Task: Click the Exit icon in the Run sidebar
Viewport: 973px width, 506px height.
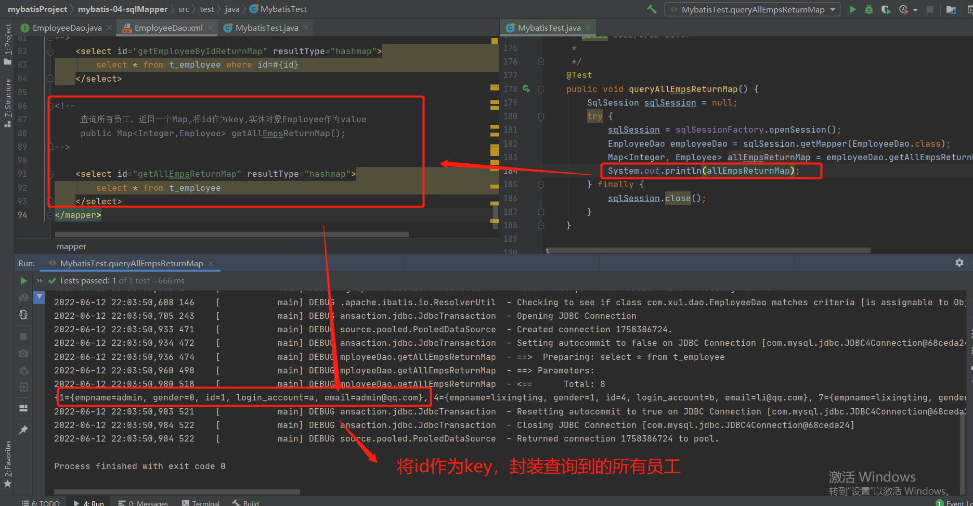Action: 23,387
